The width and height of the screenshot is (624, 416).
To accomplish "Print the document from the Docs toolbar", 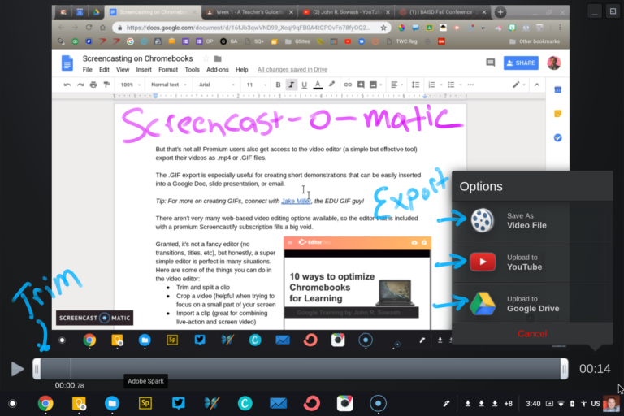I will pyautogui.click(x=93, y=84).
